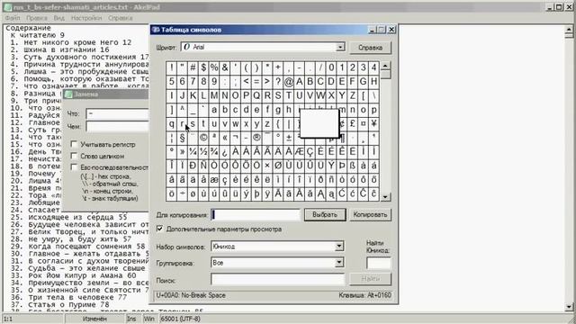Image resolution: width=576 pixels, height=324 pixels.
Task: Select the Æ ligature cell
Action: (x=299, y=152)
